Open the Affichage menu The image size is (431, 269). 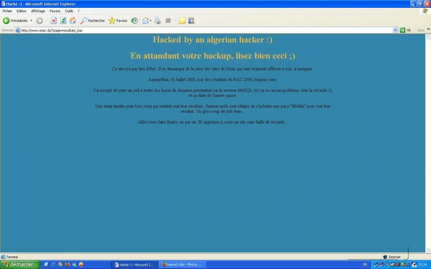pos(38,11)
